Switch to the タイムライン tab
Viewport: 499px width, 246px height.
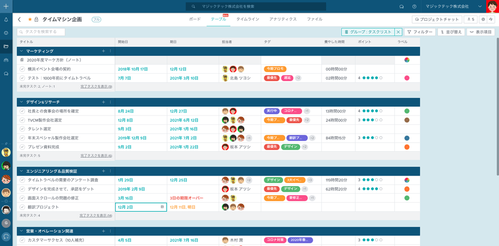tap(247, 19)
